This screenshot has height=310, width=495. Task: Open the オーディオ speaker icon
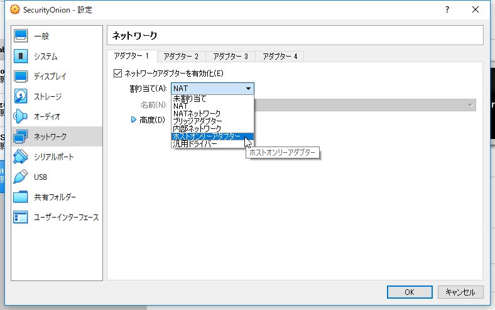[21, 116]
